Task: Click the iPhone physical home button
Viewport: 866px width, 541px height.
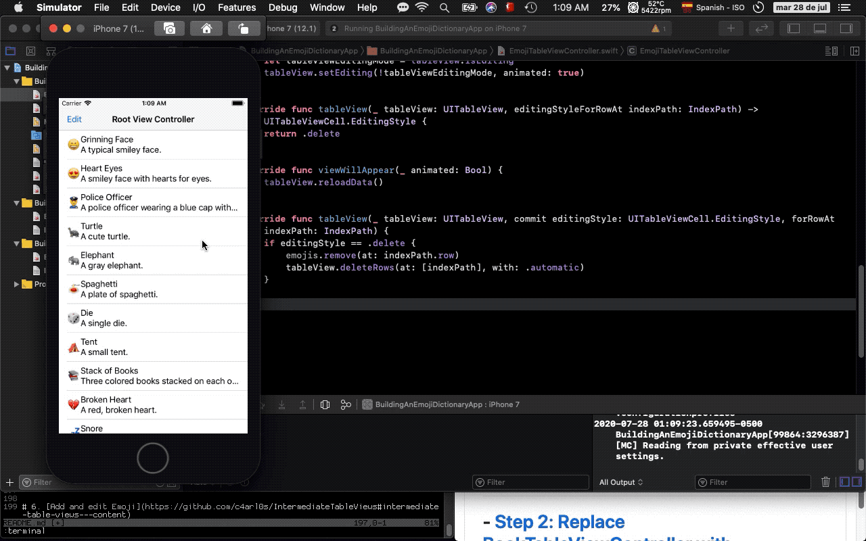Action: 153,458
